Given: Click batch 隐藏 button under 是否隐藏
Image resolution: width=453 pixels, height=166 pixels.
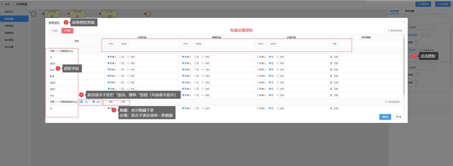Looking at the screenshot, I should point(334,44).
